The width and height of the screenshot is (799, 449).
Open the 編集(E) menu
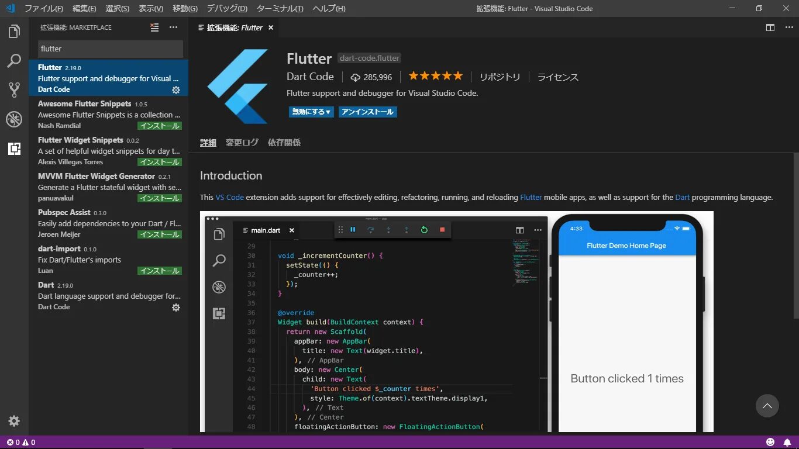pos(84,8)
